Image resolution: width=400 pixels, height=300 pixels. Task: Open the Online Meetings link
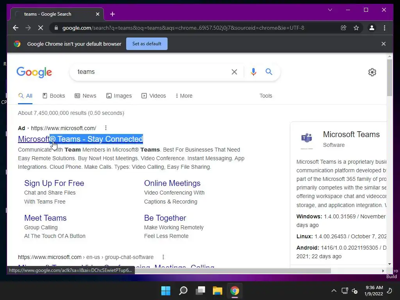[172, 183]
